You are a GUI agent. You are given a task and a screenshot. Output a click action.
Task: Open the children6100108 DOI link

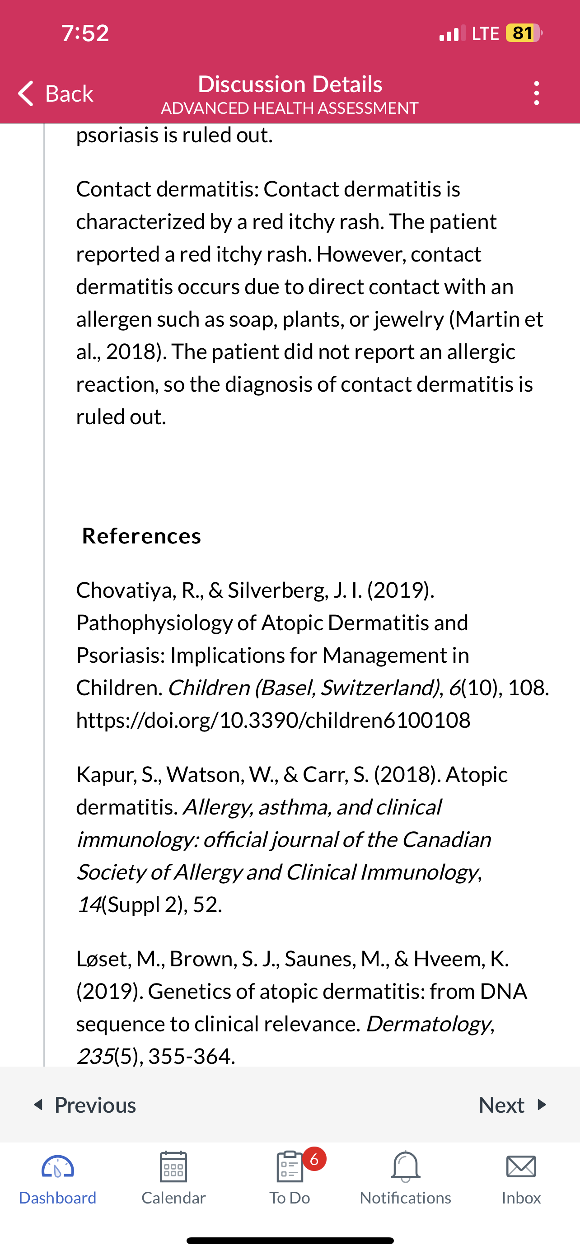point(273,720)
